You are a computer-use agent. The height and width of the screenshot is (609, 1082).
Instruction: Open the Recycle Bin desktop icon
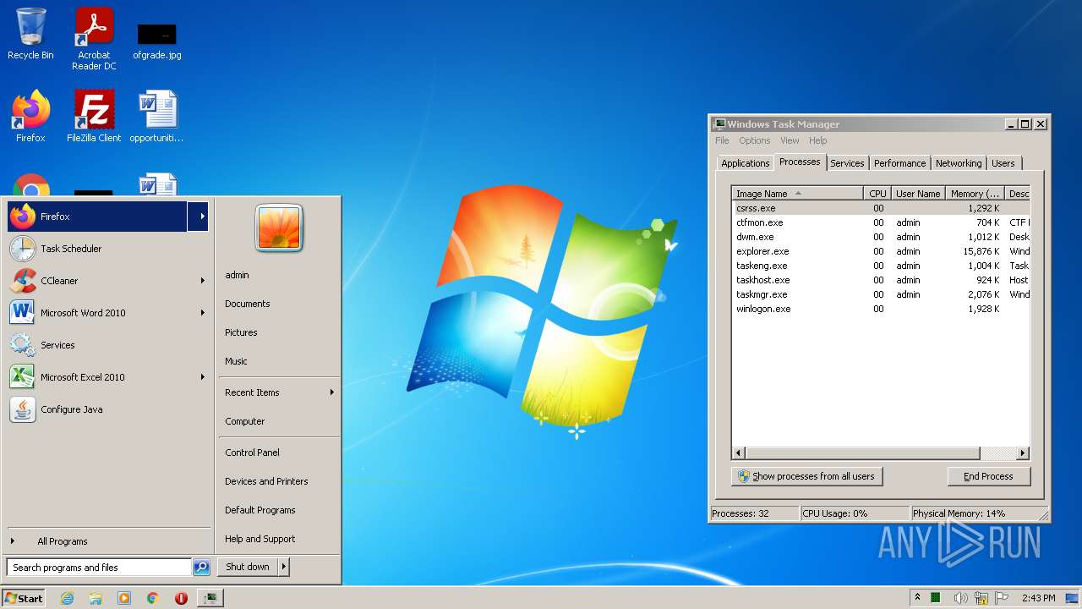click(30, 34)
